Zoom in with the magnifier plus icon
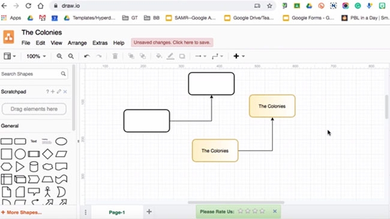 click(x=59, y=56)
